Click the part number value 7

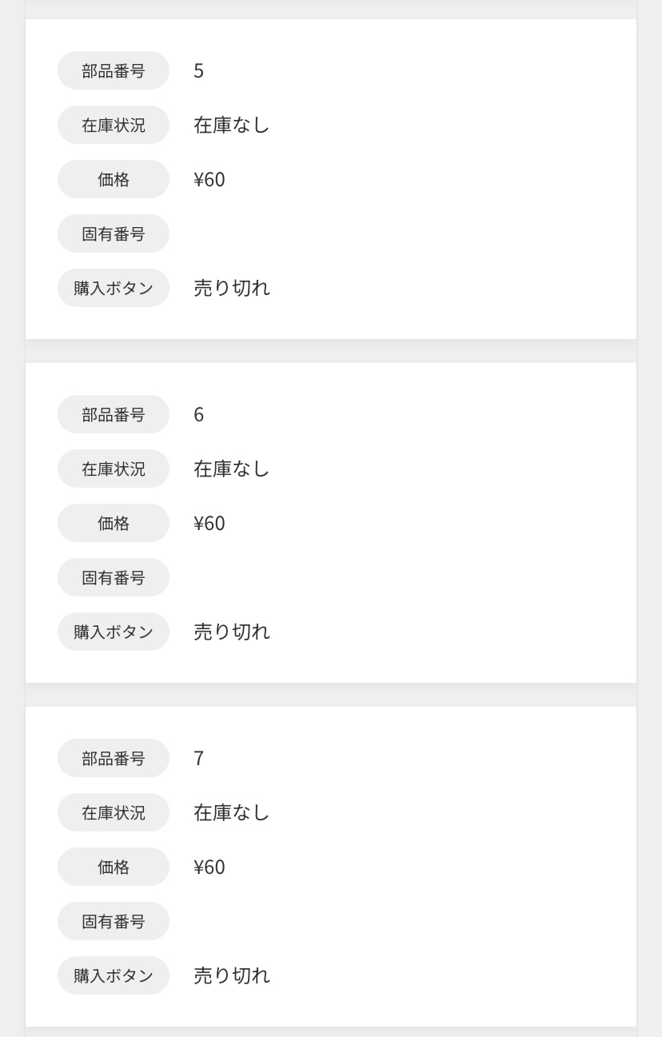[x=199, y=759]
